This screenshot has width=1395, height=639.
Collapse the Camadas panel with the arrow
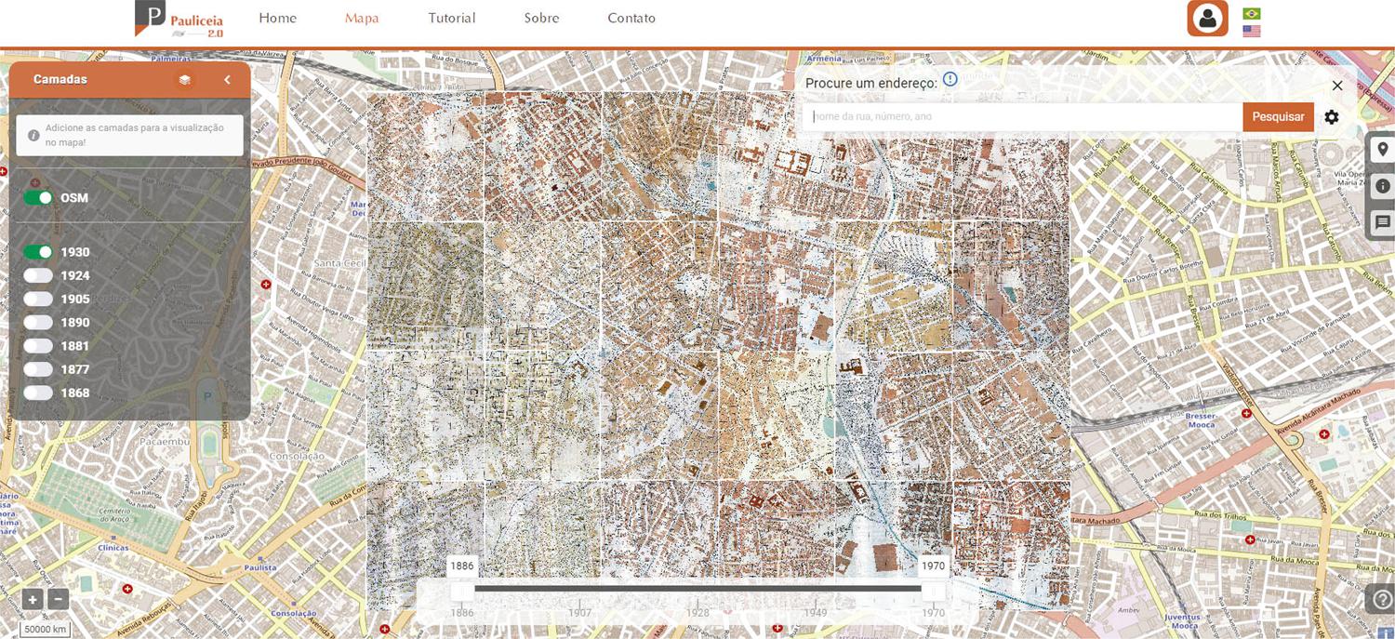[227, 80]
